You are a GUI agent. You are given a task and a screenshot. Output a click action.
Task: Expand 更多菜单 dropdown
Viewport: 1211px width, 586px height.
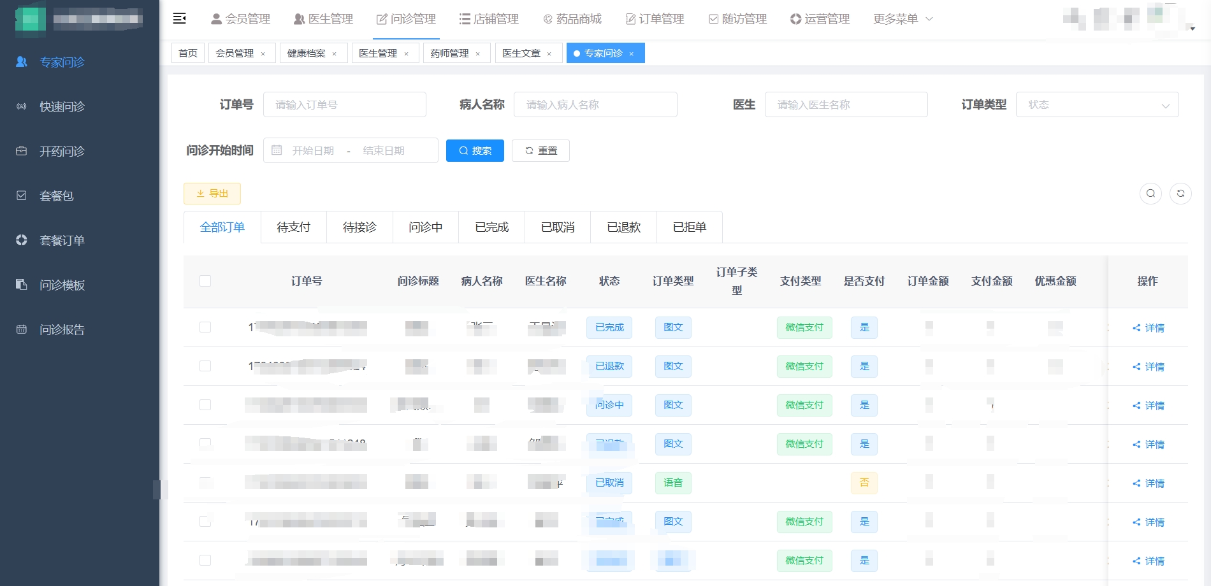[x=903, y=19]
